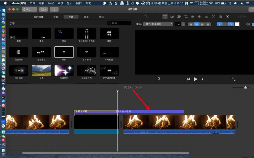Switch to 转场 tab

coord(101,17)
